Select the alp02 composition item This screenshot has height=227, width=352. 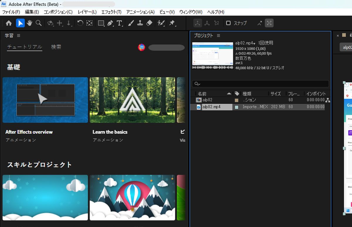coord(207,100)
